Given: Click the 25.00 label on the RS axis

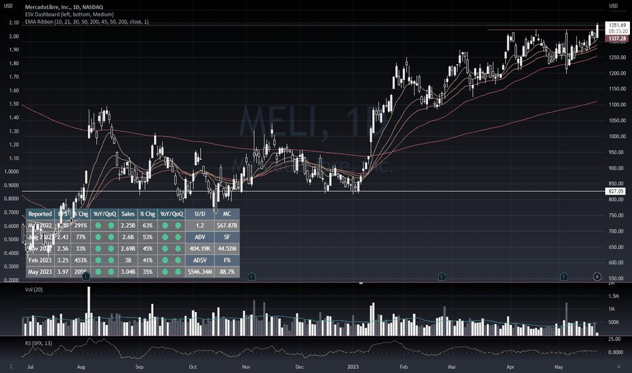Looking at the screenshot, I should point(614,339).
